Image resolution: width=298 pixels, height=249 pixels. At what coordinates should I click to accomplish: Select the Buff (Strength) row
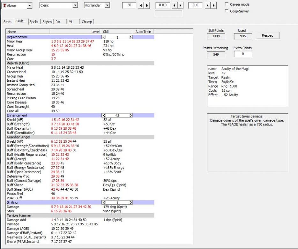(80, 124)
